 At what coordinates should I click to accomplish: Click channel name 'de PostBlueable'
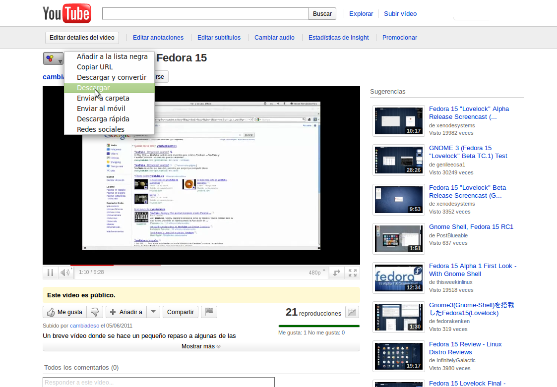click(x=448, y=235)
